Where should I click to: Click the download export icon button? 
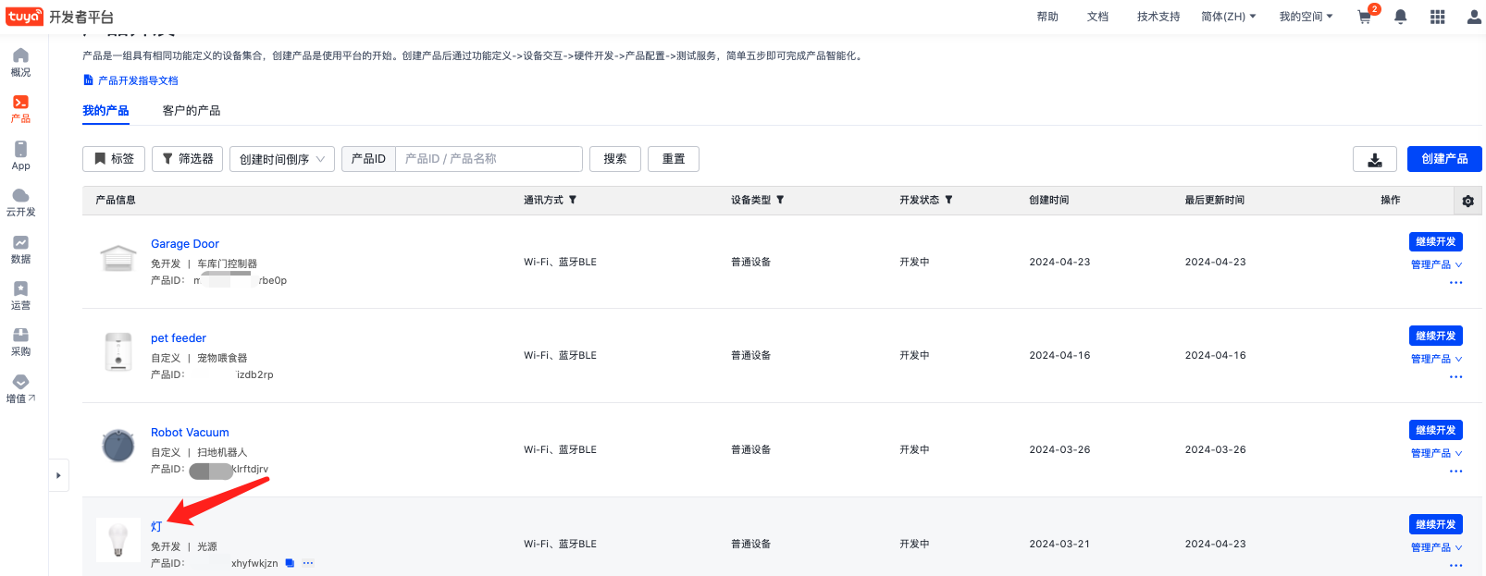pos(1374,159)
